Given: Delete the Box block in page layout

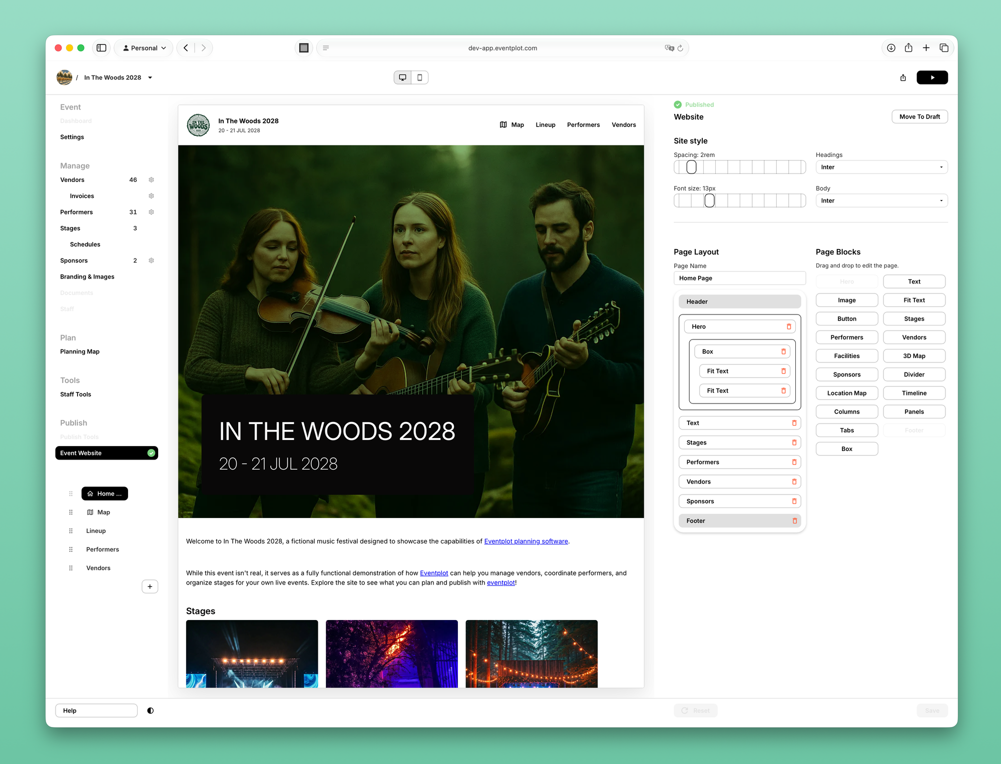Looking at the screenshot, I should click(783, 351).
